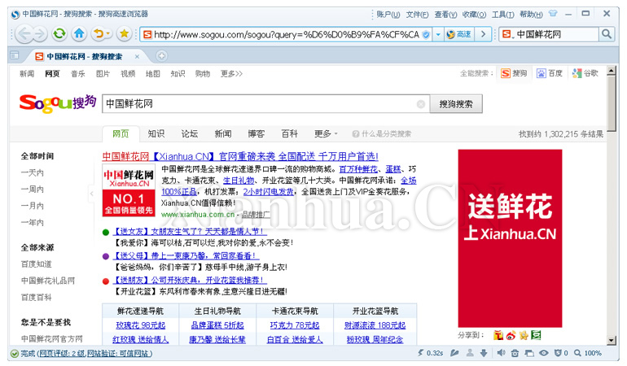Click the first red-yellow share icon
The height and width of the screenshot is (366, 627).
coord(498,335)
